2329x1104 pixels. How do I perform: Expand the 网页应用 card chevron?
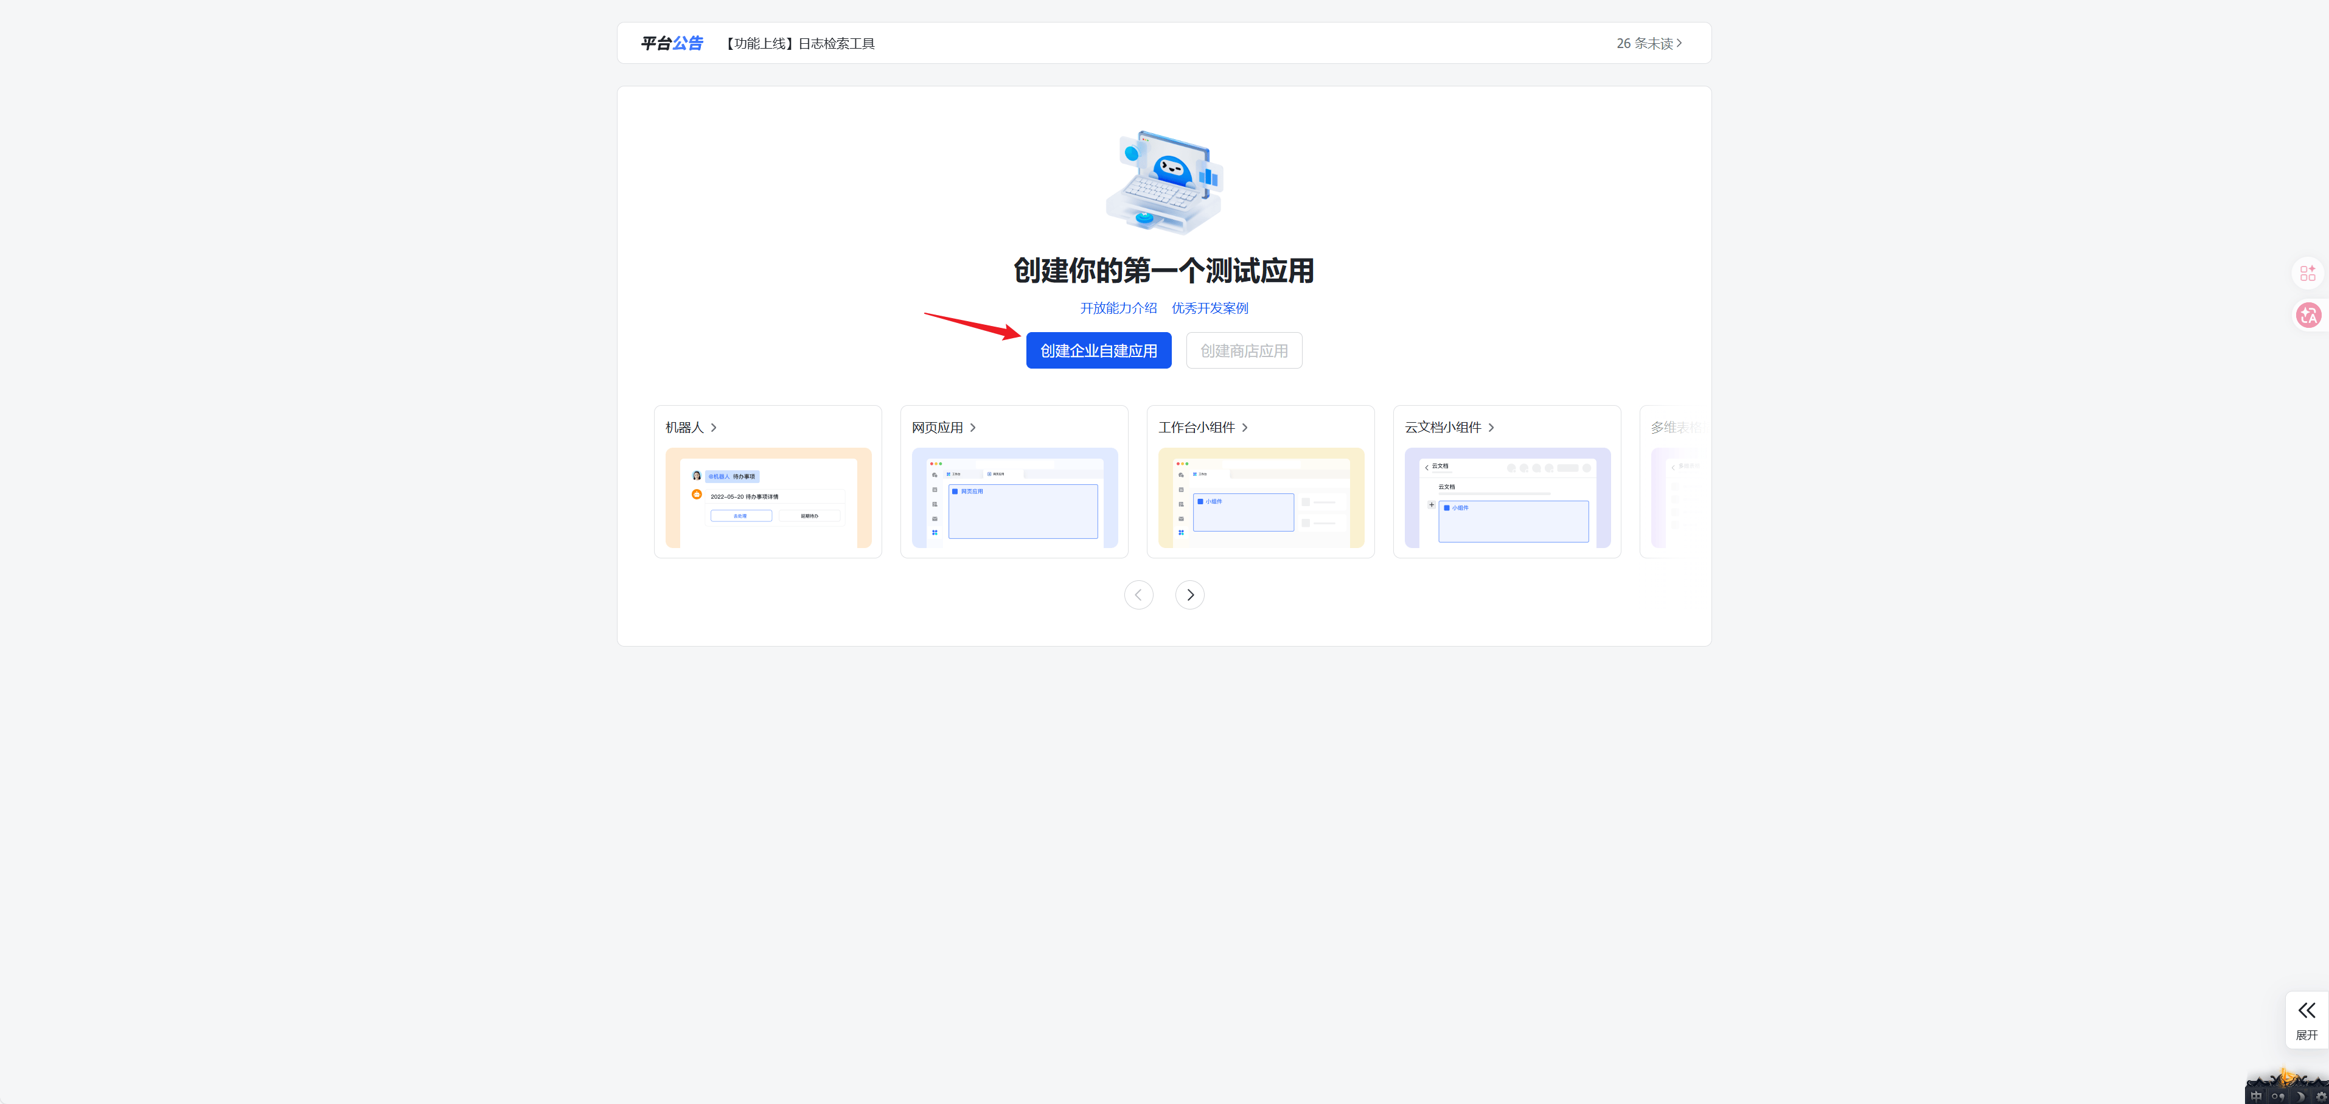click(973, 428)
